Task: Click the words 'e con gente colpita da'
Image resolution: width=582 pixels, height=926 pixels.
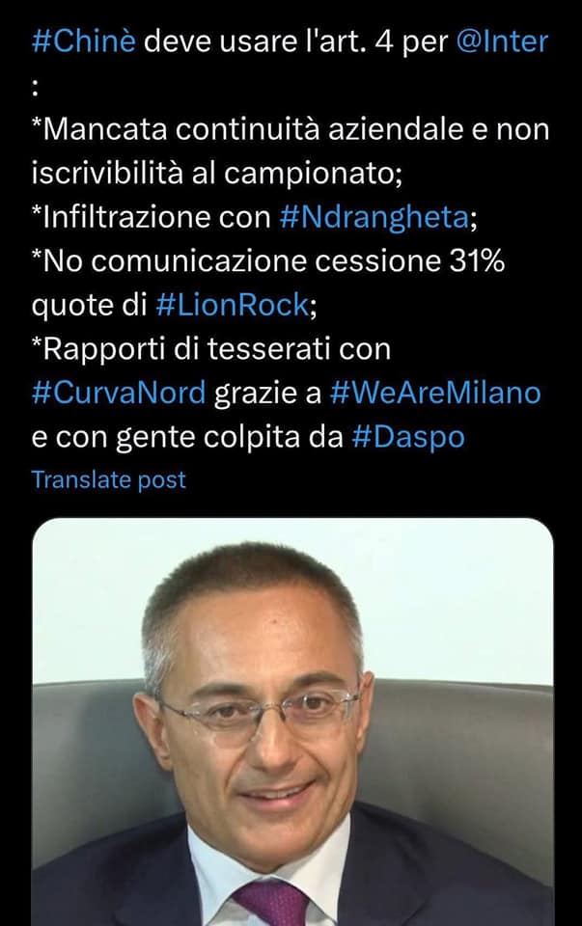Action: coord(187,437)
